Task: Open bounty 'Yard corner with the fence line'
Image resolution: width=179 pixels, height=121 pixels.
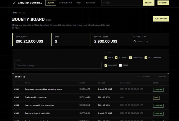Action: (x=39, y=105)
